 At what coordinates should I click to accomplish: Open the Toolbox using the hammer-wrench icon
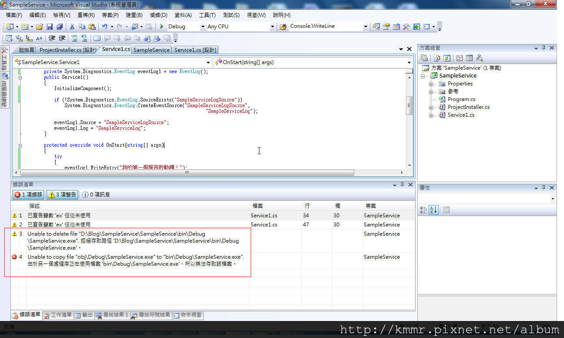406,27
